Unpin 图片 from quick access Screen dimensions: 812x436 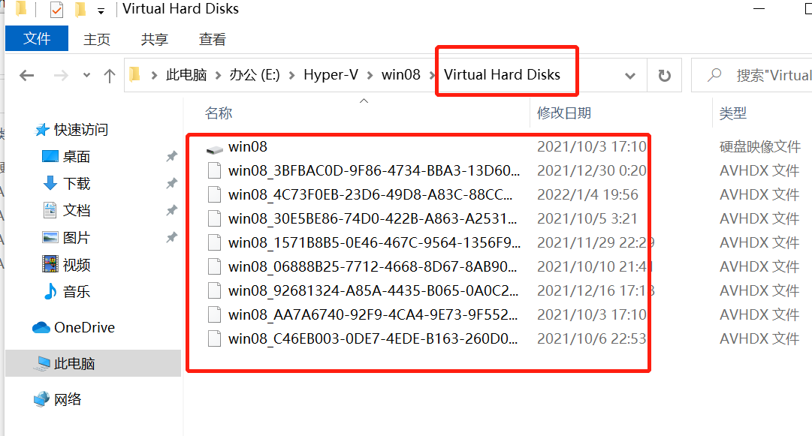[171, 237]
